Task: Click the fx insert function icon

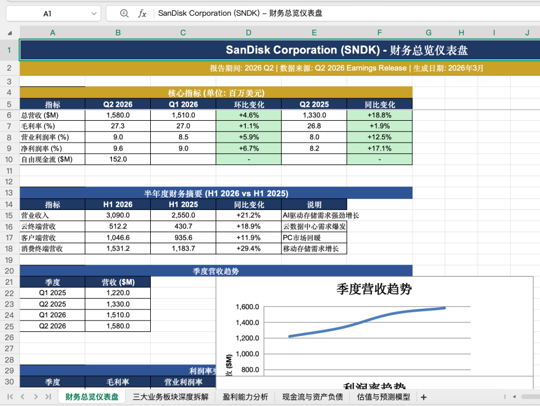Action: pos(141,13)
